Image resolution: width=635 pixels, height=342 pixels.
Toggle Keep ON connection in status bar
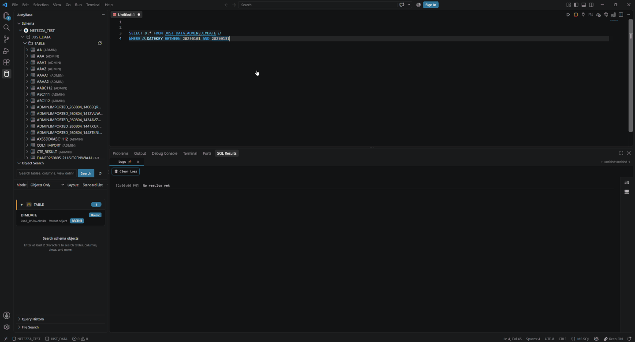(x=613, y=339)
